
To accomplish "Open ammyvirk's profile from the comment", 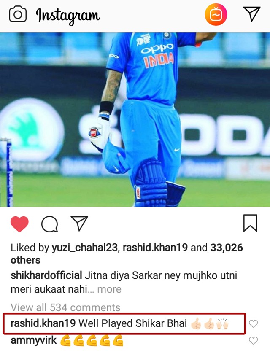I will 34,341.
